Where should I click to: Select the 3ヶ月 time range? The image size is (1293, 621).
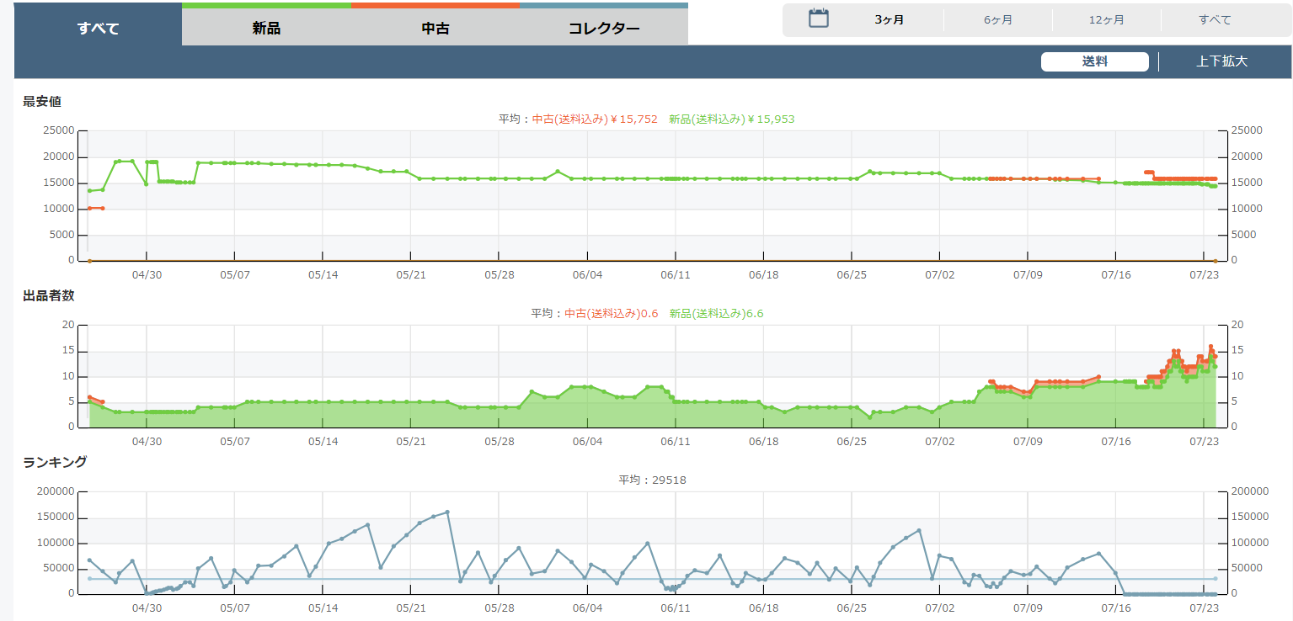[889, 20]
